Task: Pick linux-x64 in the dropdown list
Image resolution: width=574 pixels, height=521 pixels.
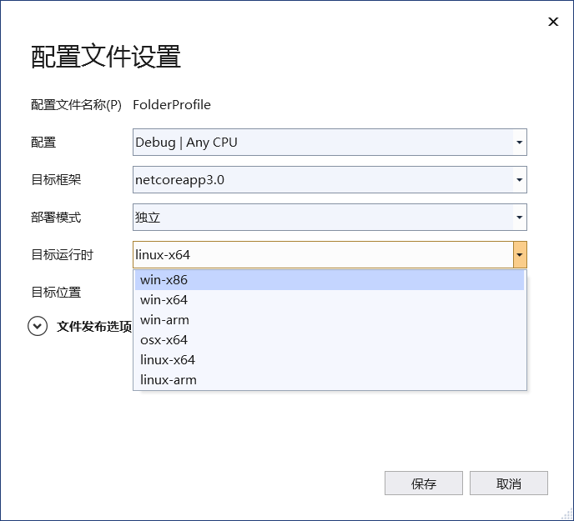Action: (x=330, y=360)
